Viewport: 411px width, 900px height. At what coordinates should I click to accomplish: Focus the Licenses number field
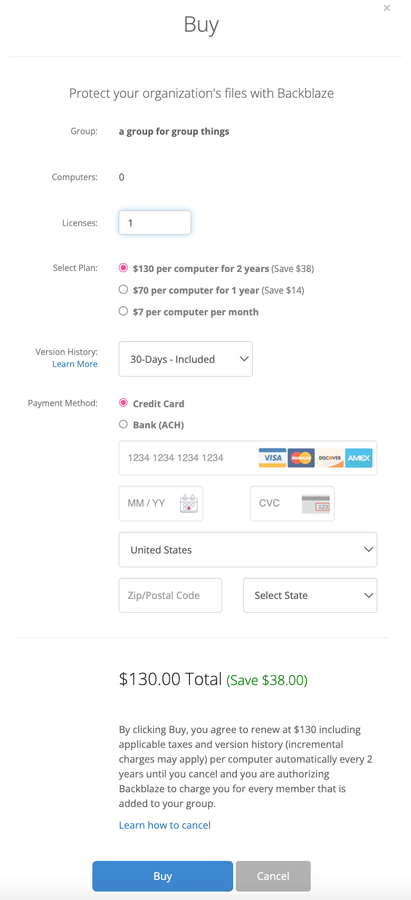coord(155,223)
